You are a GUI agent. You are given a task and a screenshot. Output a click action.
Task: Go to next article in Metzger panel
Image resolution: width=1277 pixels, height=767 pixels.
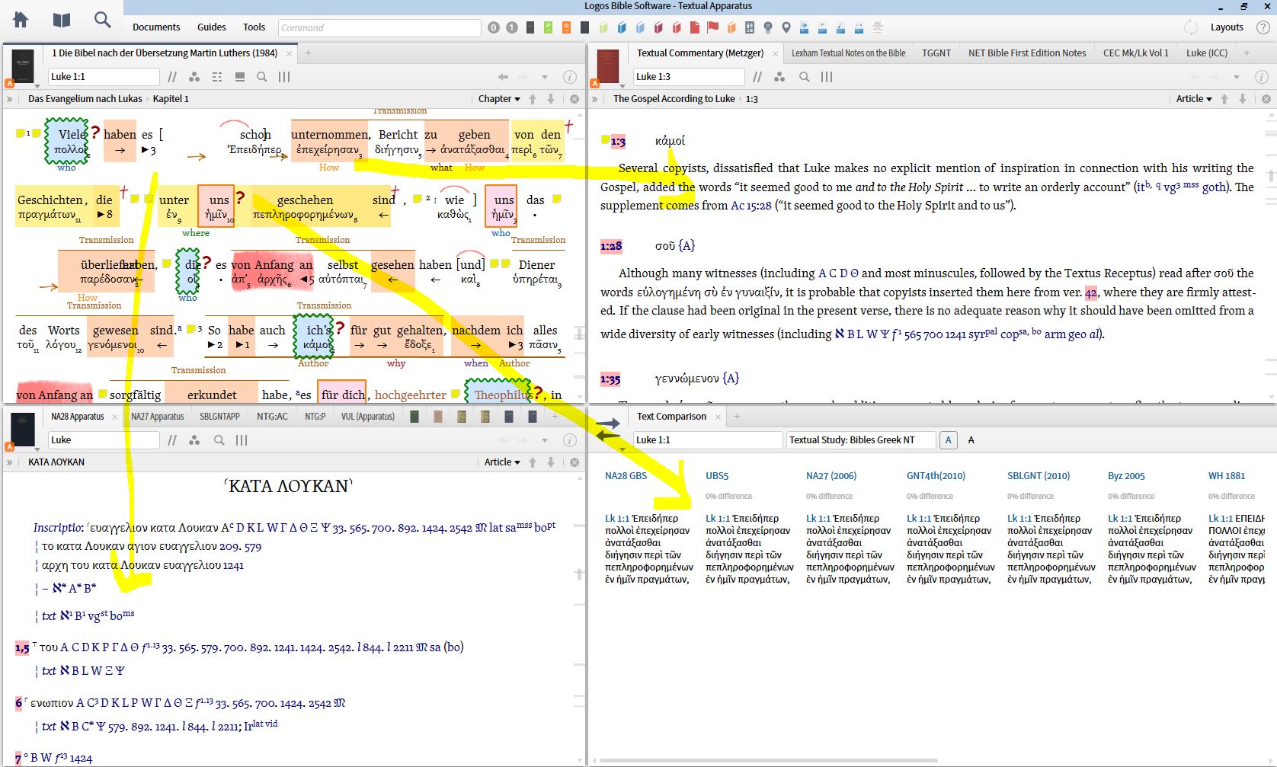[1243, 99]
